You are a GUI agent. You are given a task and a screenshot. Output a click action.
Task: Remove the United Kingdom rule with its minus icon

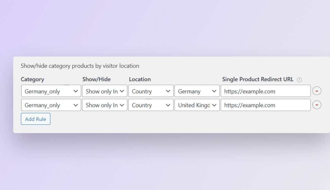[316, 105]
